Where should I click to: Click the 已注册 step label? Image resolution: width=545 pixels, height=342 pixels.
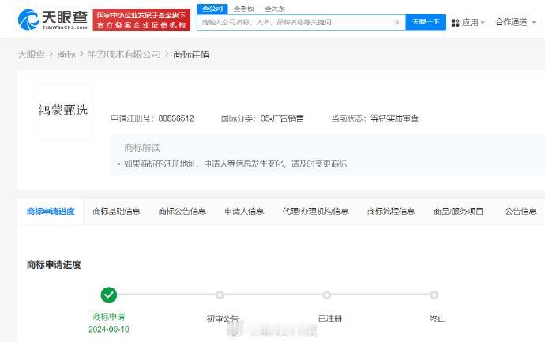tap(330, 319)
